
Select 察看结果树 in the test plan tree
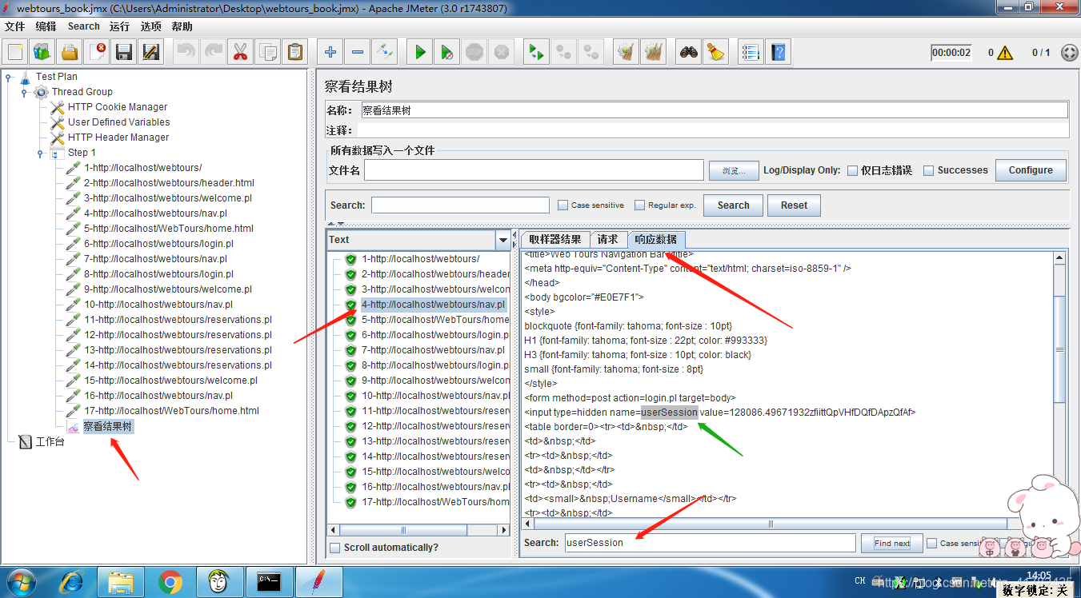[108, 427]
